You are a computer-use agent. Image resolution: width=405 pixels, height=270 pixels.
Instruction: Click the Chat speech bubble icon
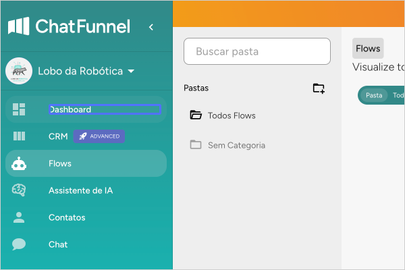[x=19, y=244]
